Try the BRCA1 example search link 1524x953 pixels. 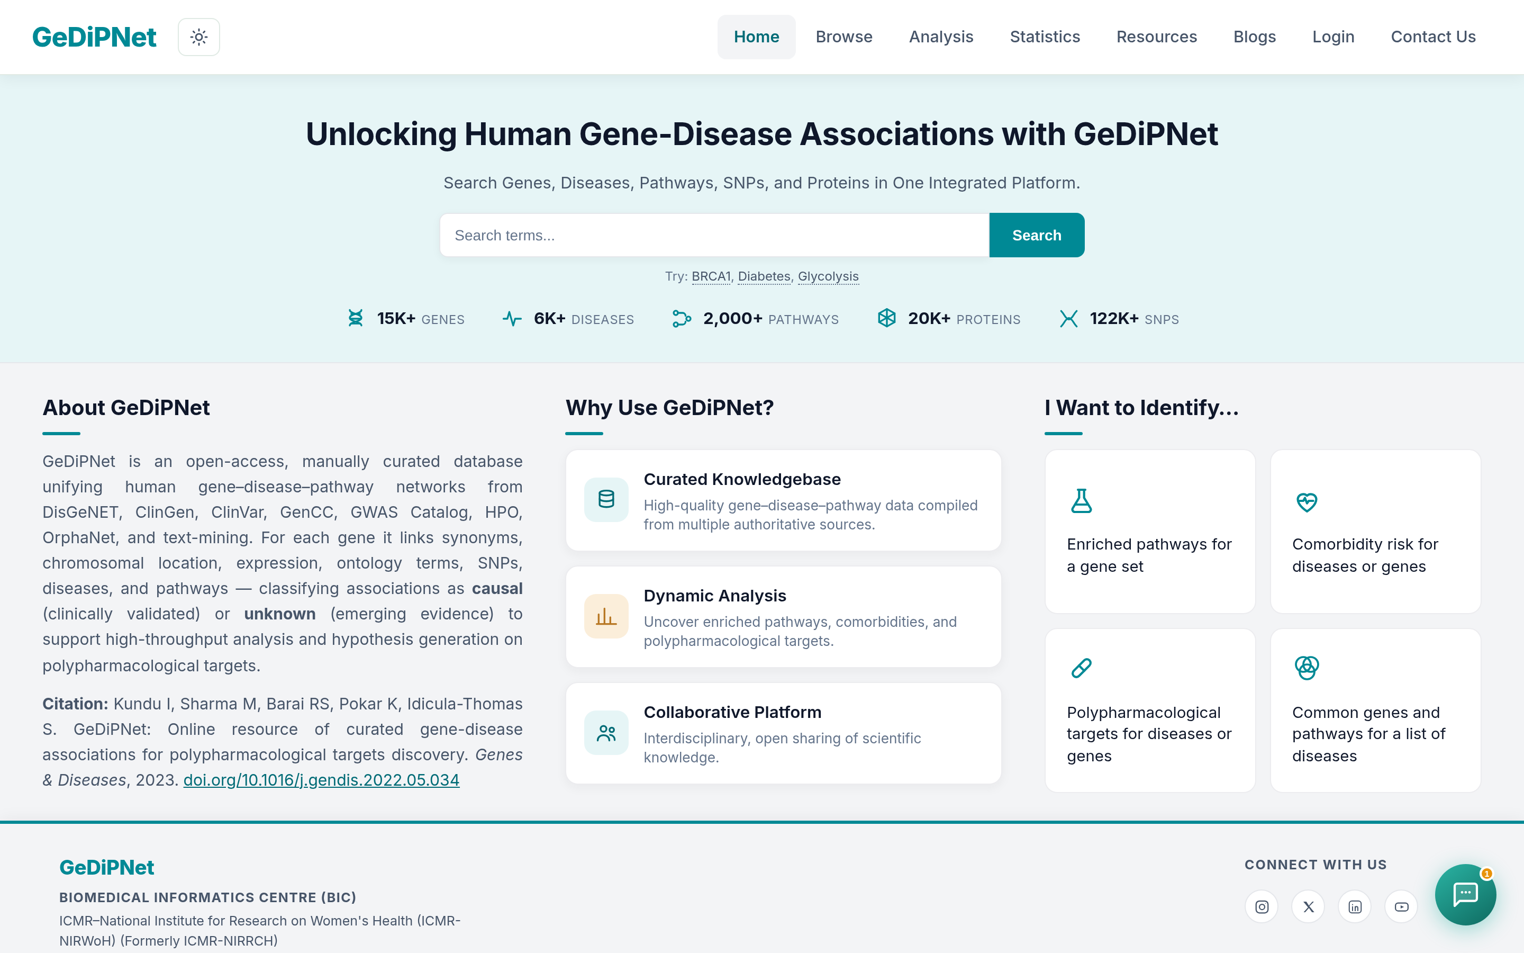(711, 276)
